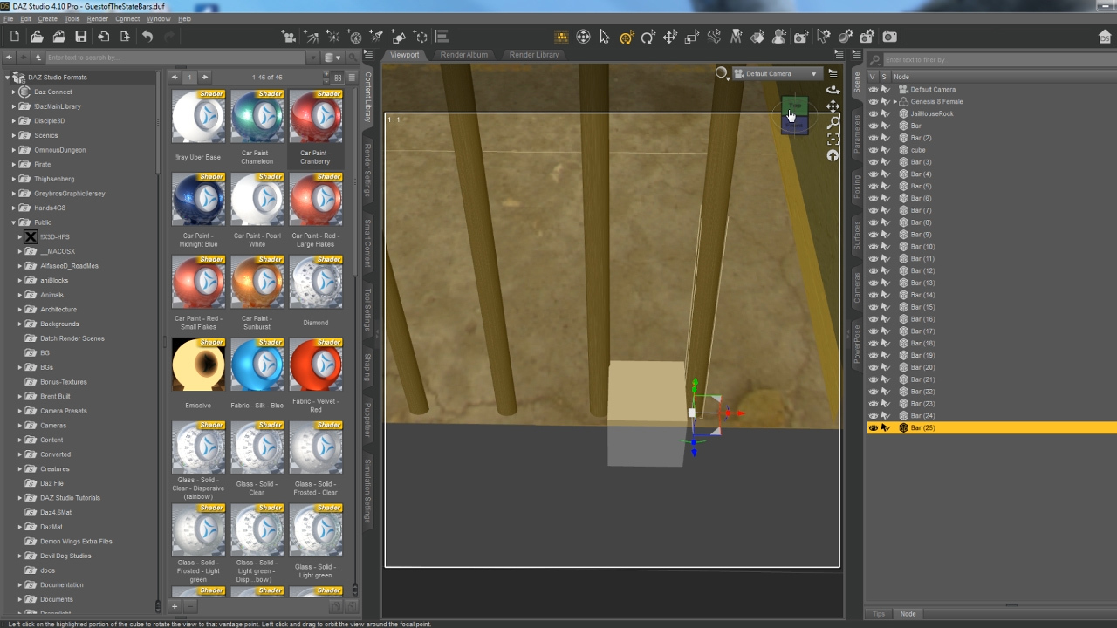Viewport: 1117px width, 628px height.
Task: Open the File menu
Action: click(9, 18)
